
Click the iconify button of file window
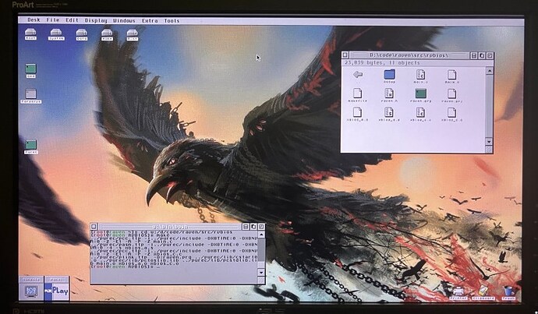click(474, 55)
